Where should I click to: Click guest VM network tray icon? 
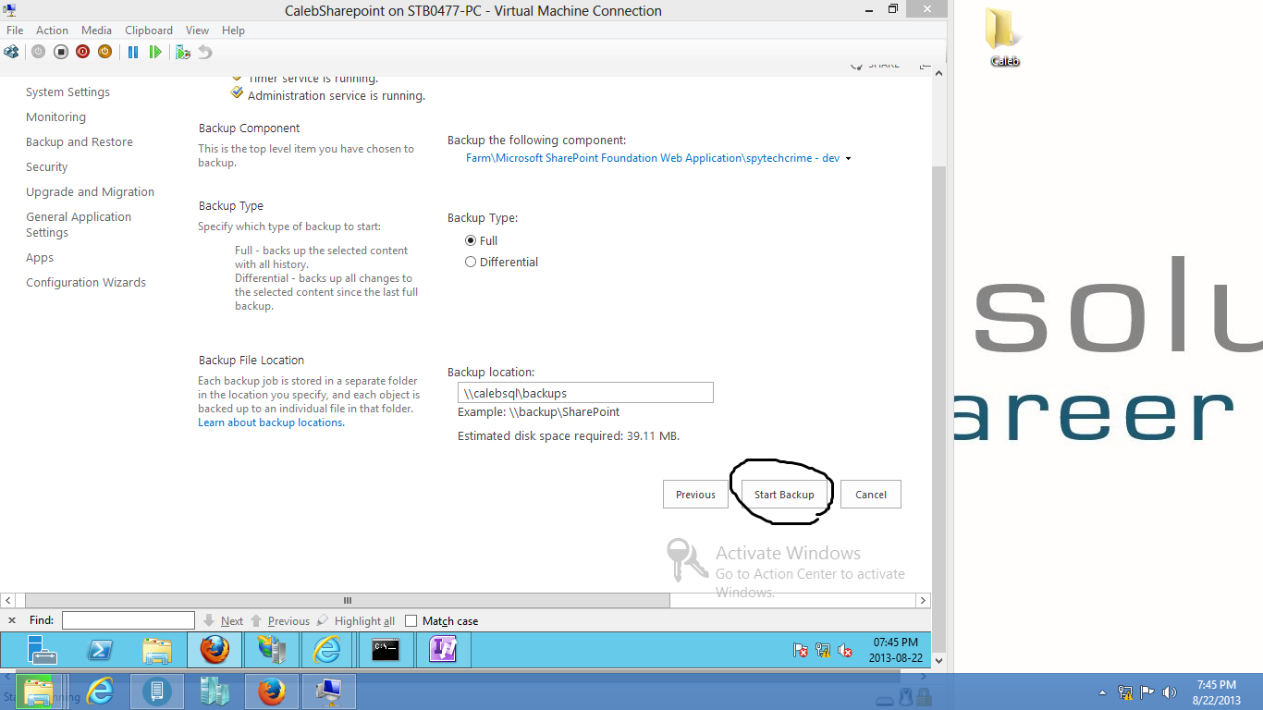click(823, 651)
